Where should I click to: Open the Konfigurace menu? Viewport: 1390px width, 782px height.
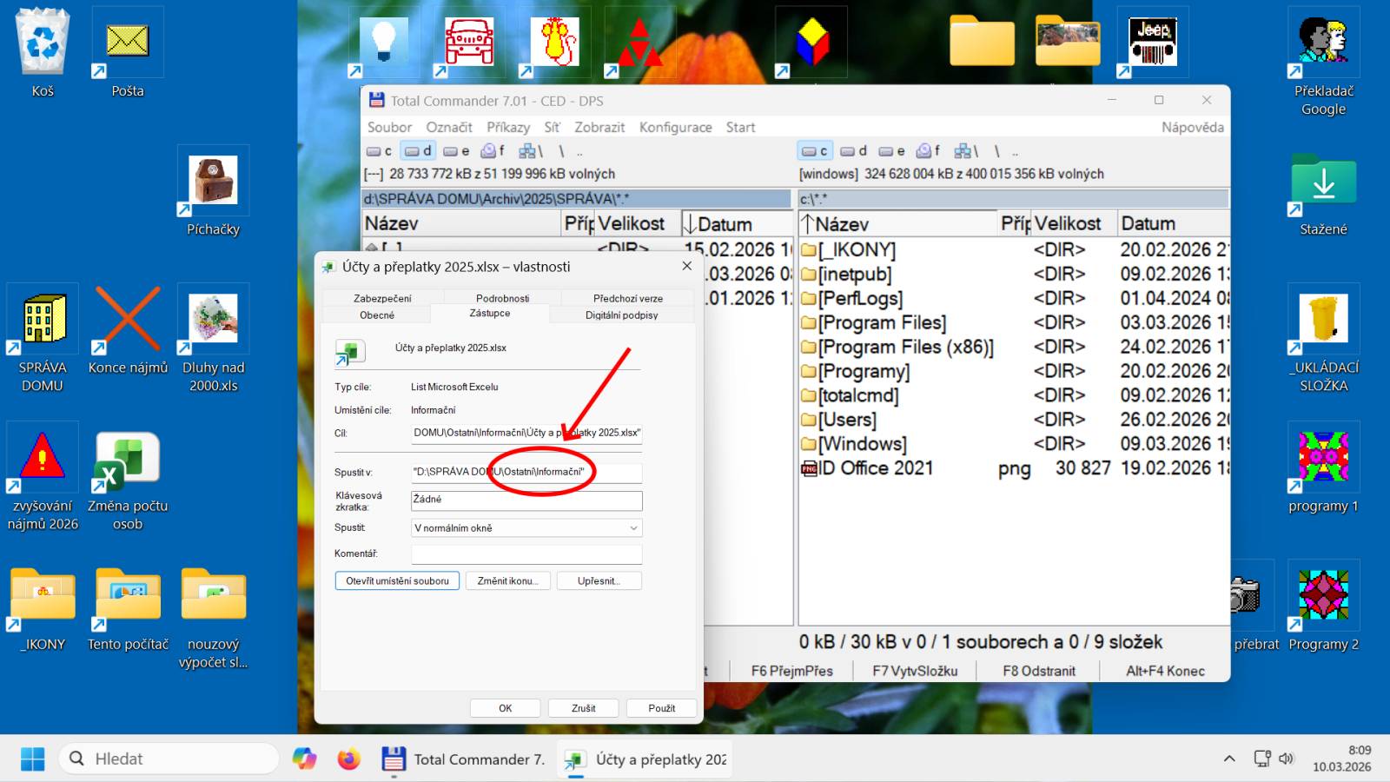pos(675,128)
